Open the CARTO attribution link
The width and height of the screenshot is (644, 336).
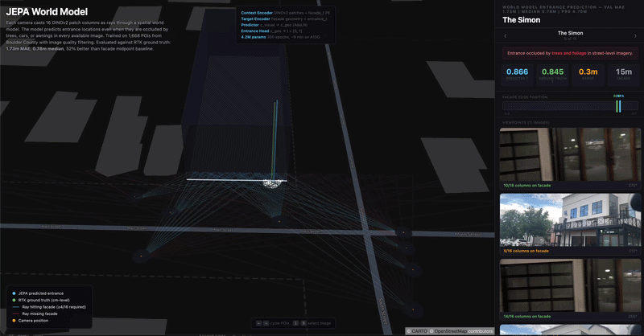click(x=419, y=331)
